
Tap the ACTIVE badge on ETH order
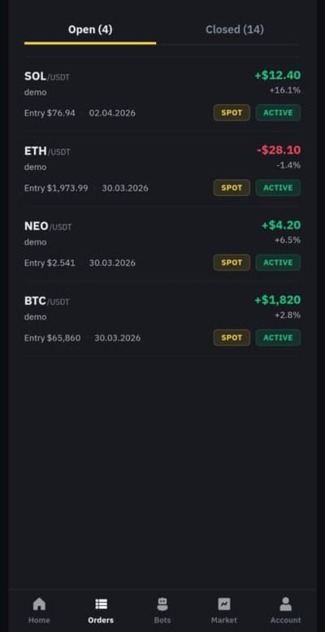pos(278,188)
